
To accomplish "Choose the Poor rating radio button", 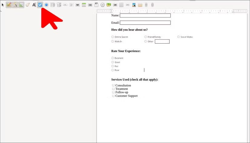I will 112,70.
